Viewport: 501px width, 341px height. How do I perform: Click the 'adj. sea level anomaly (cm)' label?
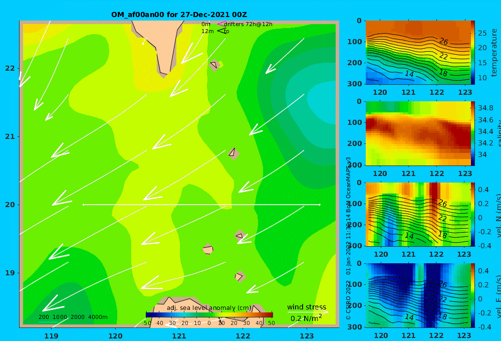tap(209, 308)
